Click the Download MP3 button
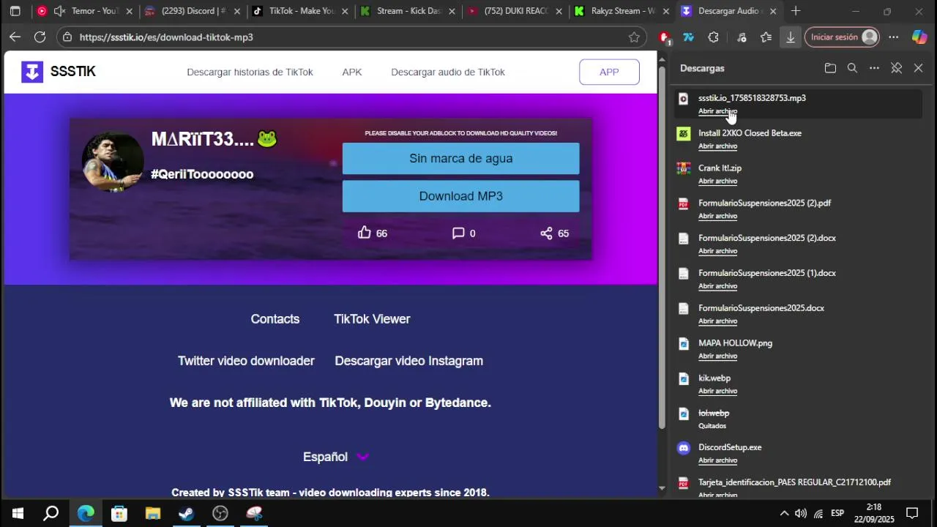937x527 pixels. (x=460, y=196)
